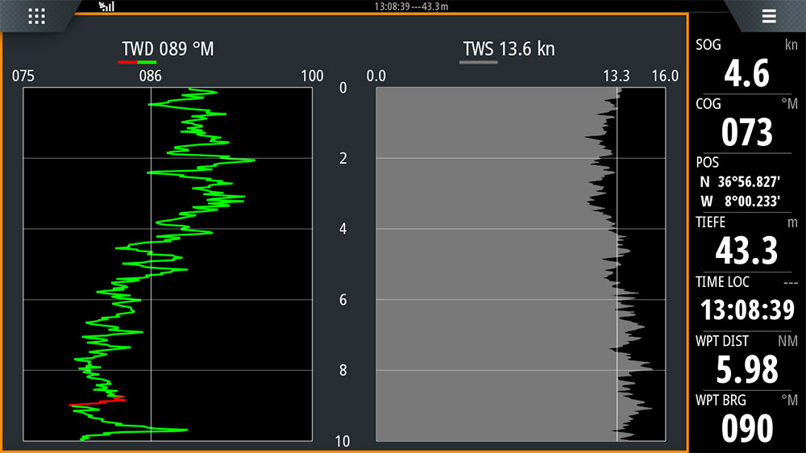This screenshot has height=453, width=806.
Task: Click the TWD wind direction history graph
Action: (x=168, y=264)
